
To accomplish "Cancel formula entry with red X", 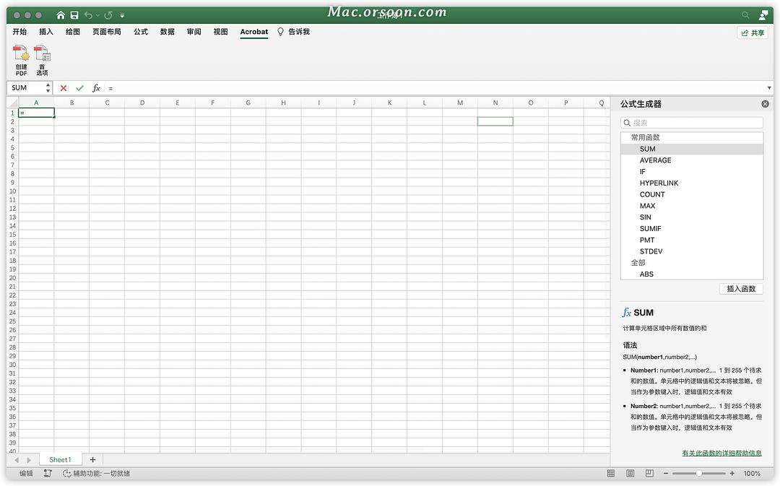I will 63,88.
